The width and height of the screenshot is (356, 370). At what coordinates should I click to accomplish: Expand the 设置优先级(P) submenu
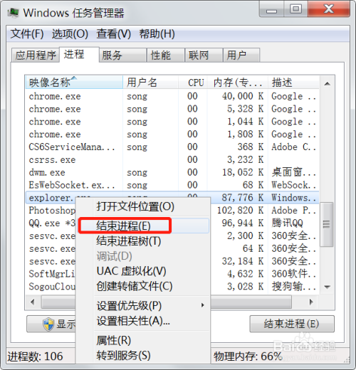coord(143,305)
